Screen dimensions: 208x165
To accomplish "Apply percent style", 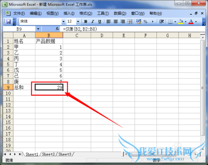I will 145,22.
